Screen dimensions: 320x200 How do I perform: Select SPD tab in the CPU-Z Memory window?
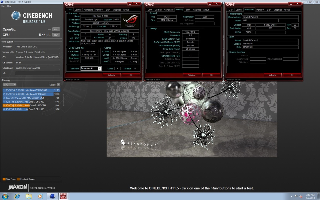tap(188, 10)
